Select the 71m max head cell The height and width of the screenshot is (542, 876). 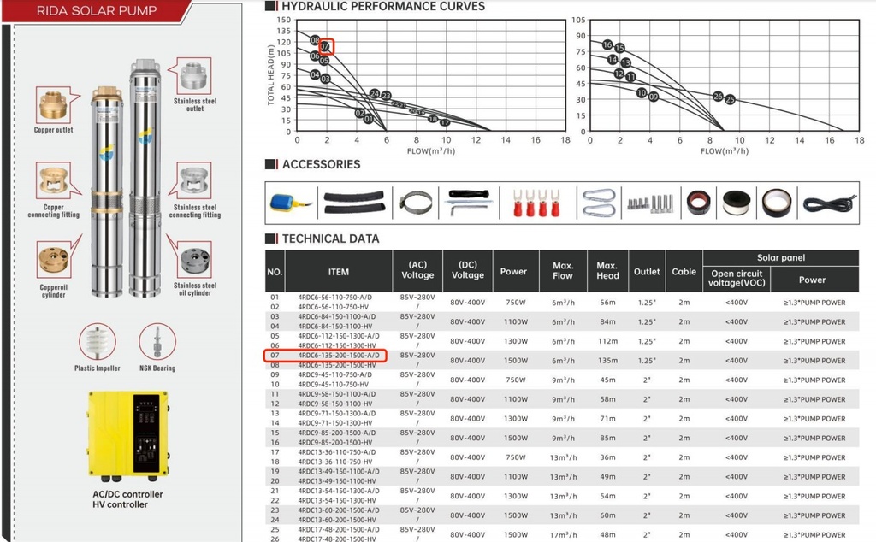tap(608, 419)
